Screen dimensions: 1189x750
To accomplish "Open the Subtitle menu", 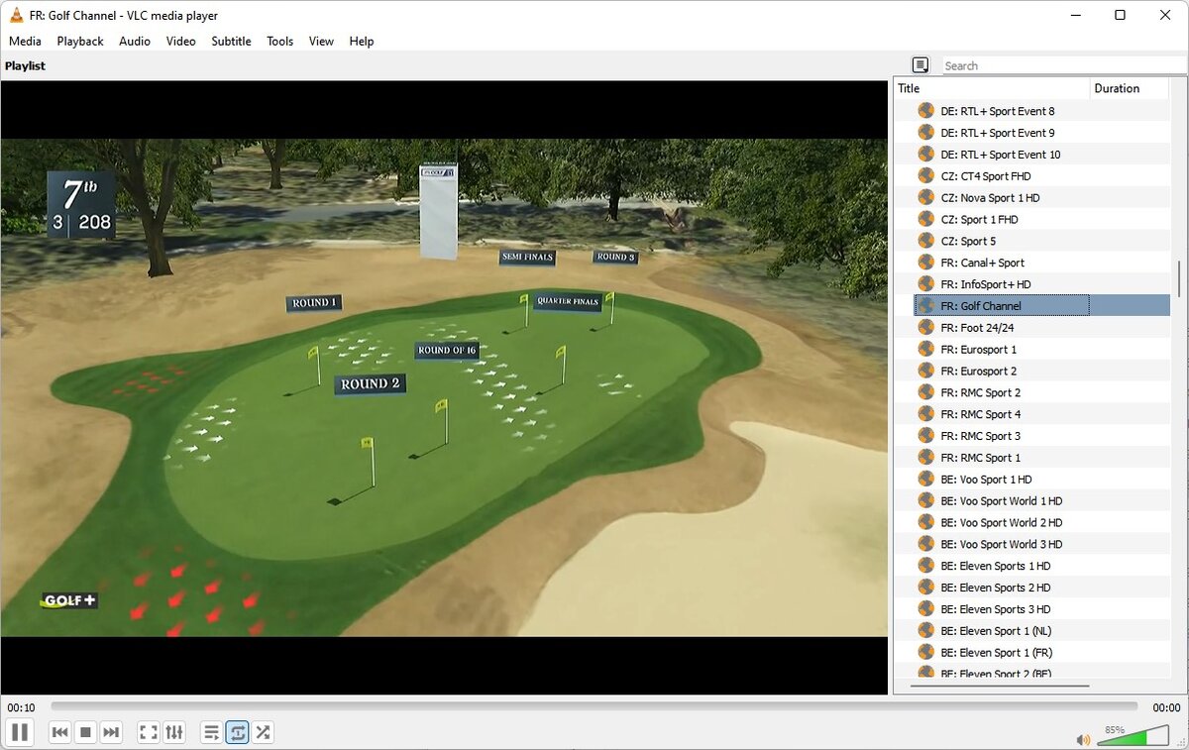I will (x=231, y=41).
